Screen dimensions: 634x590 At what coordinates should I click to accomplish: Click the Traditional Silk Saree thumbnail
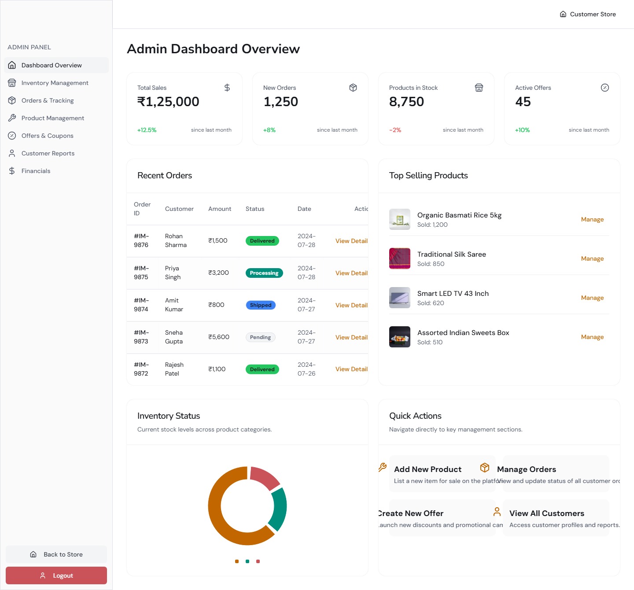[x=400, y=258]
